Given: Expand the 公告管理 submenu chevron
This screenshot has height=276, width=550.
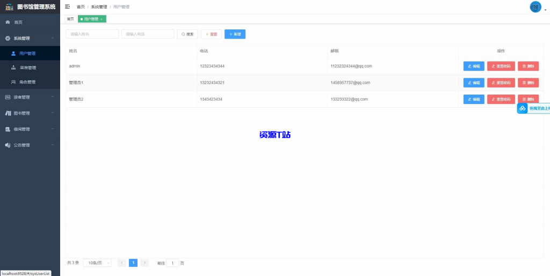Looking at the screenshot, I should 53,145.
